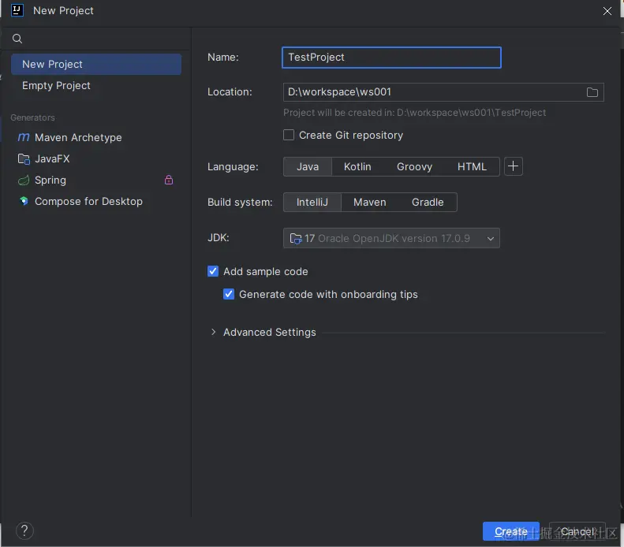Browse for location using folder icon
Image resolution: width=624 pixels, height=547 pixels.
point(592,92)
